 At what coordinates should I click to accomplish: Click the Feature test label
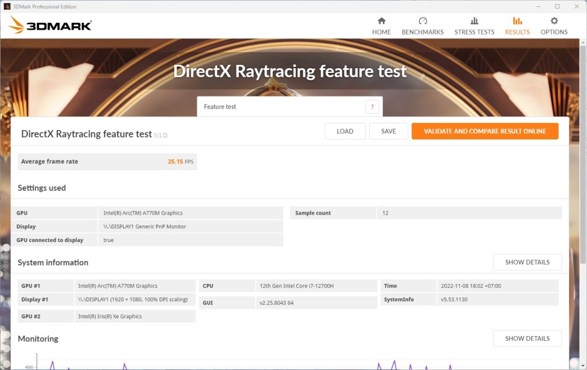click(220, 107)
